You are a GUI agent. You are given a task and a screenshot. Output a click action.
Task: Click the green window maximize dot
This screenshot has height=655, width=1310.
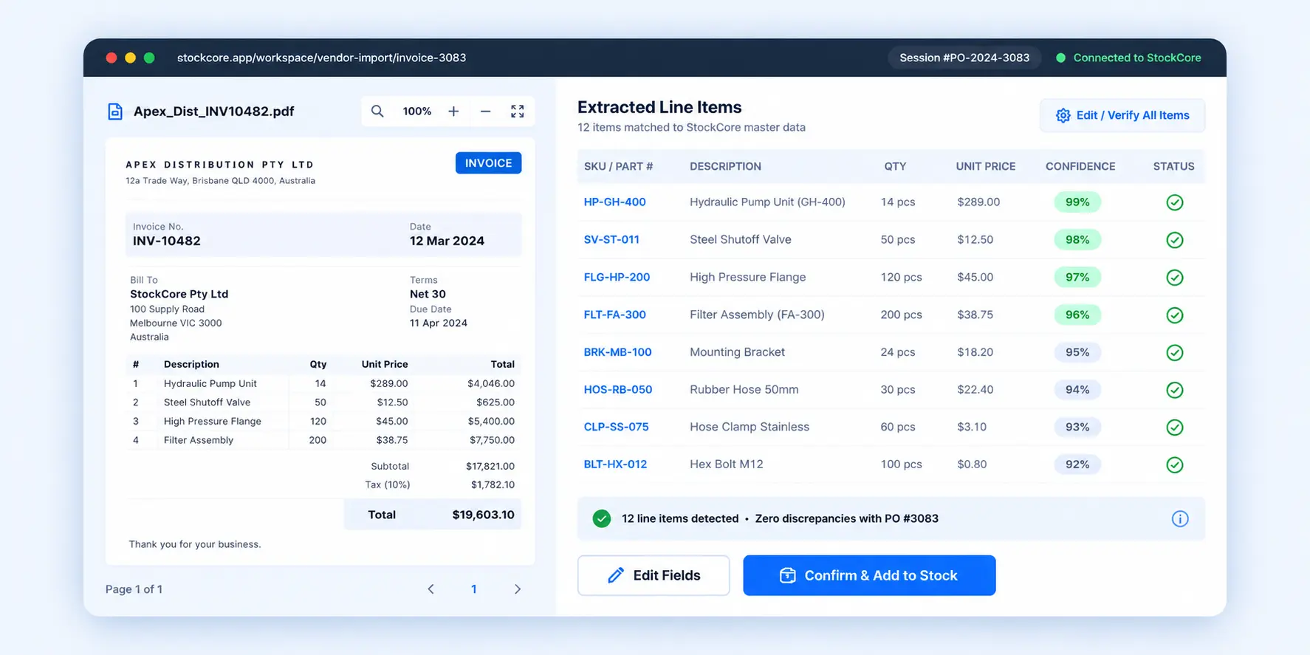[149, 58]
